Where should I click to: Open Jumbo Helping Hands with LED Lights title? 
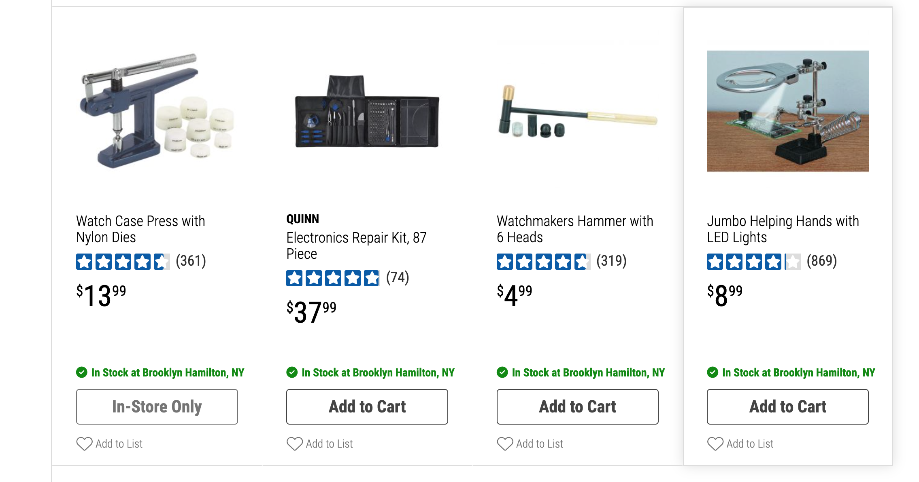pos(783,229)
